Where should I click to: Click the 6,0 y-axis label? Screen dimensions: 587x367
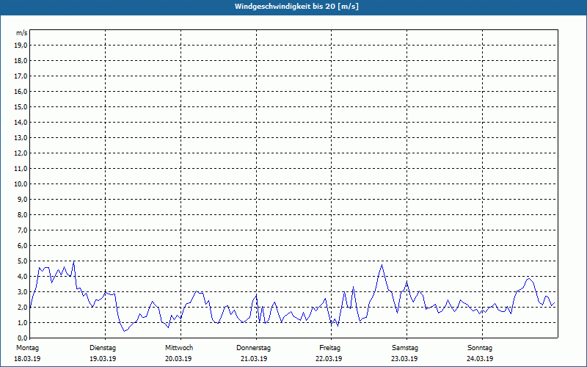pyautogui.click(x=22, y=246)
